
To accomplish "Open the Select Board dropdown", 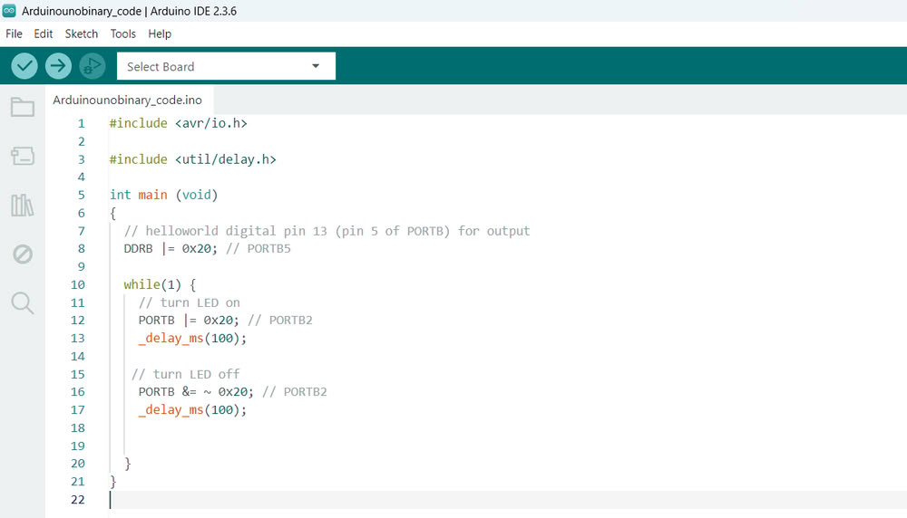I will tap(226, 66).
